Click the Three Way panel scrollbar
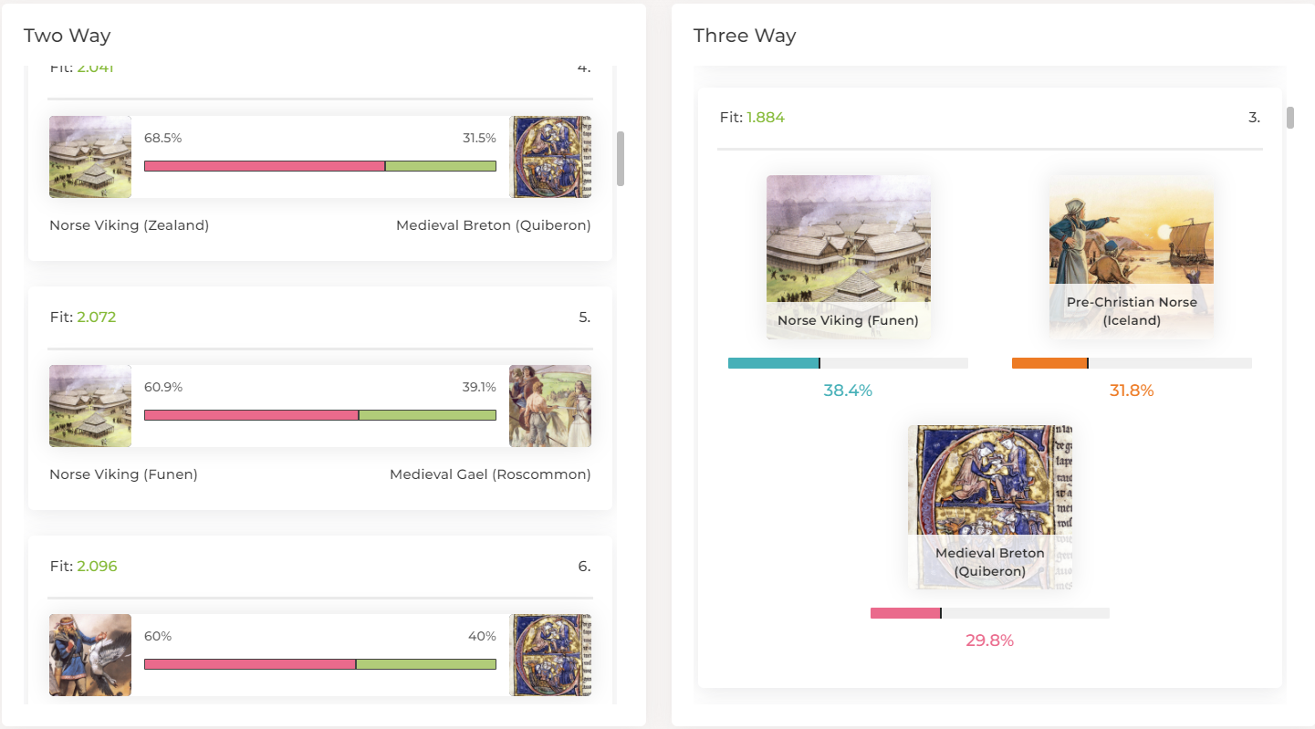Image resolution: width=1315 pixels, height=729 pixels. tap(1290, 118)
